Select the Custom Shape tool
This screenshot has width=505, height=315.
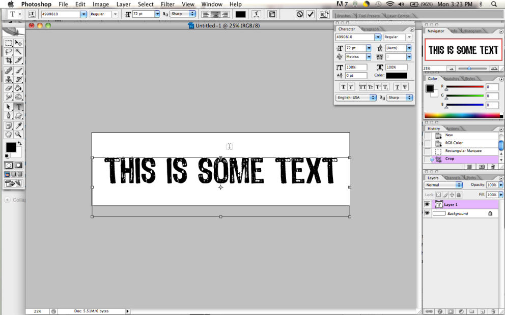pyautogui.click(x=18, y=116)
